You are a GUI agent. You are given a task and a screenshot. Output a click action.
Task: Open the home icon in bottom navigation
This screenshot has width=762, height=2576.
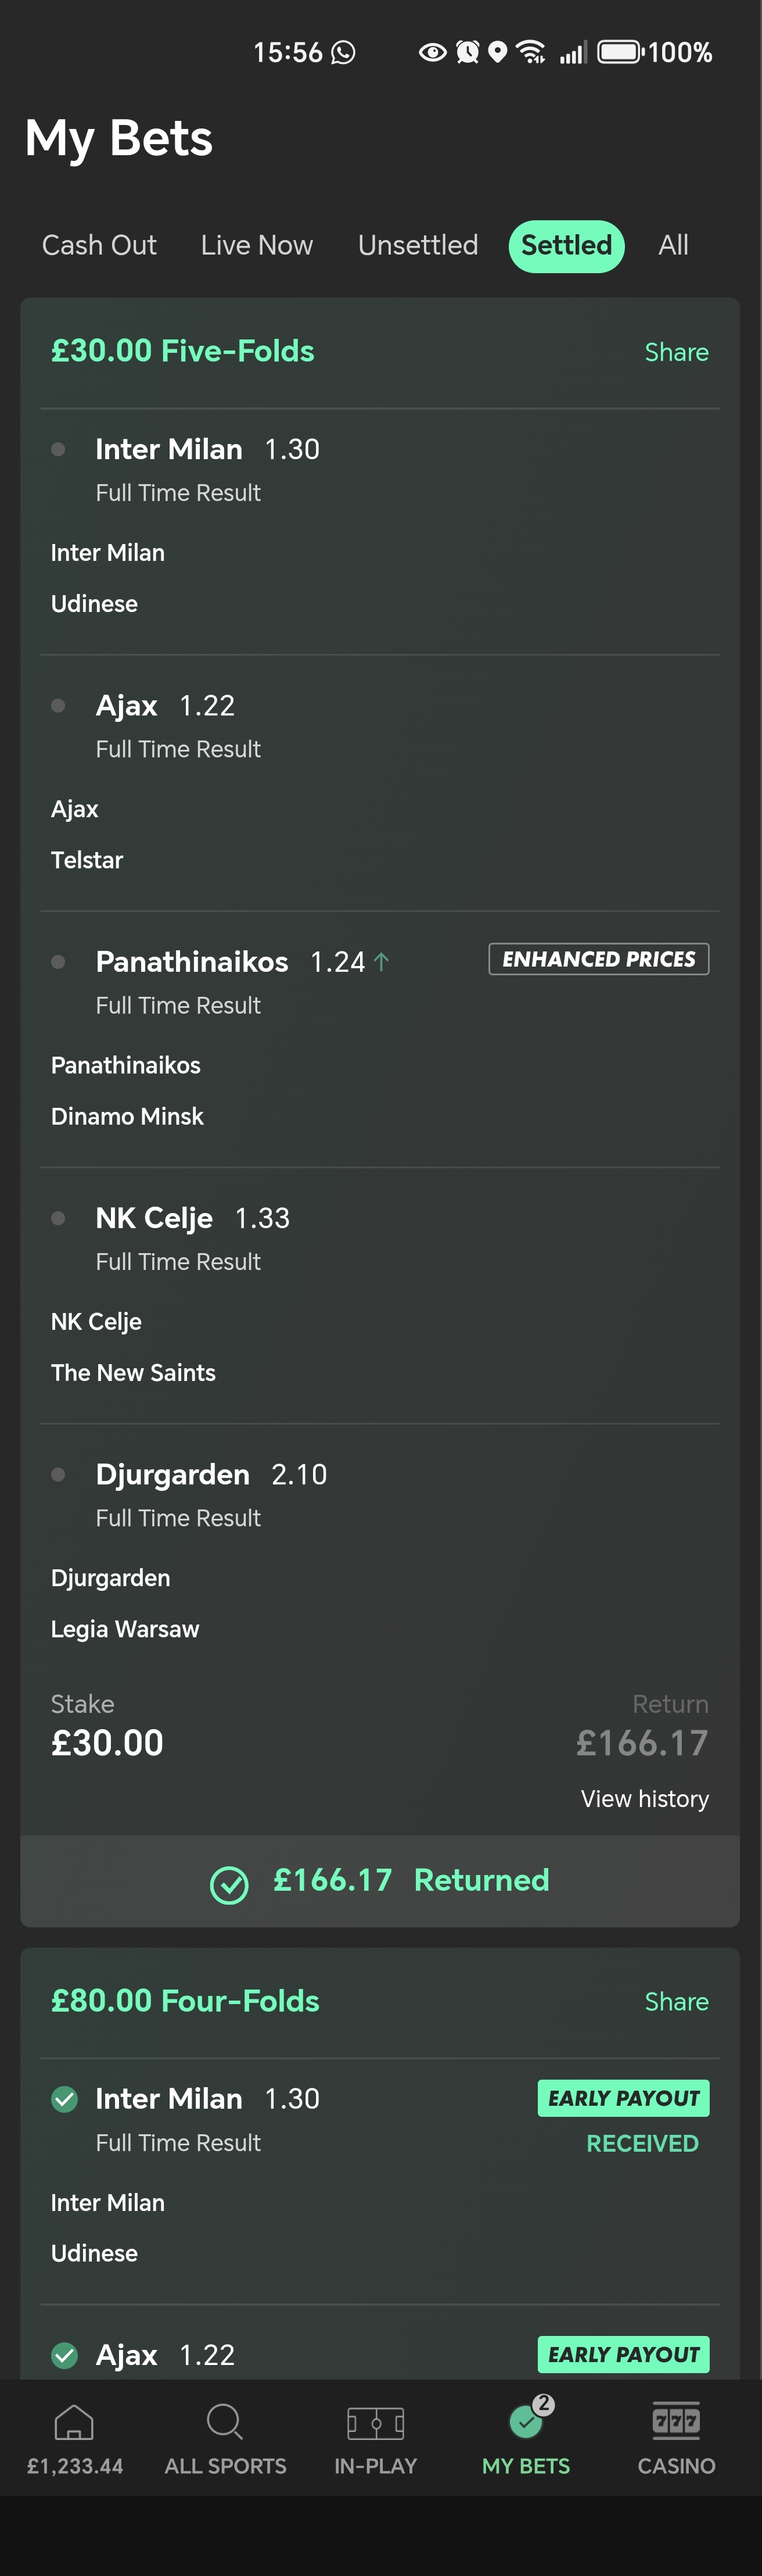pyautogui.click(x=74, y=2422)
